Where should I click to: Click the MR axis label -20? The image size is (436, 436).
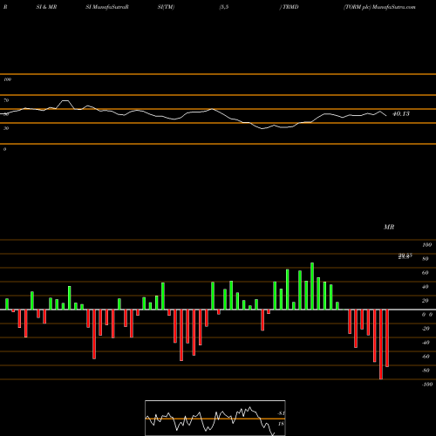click(426, 329)
